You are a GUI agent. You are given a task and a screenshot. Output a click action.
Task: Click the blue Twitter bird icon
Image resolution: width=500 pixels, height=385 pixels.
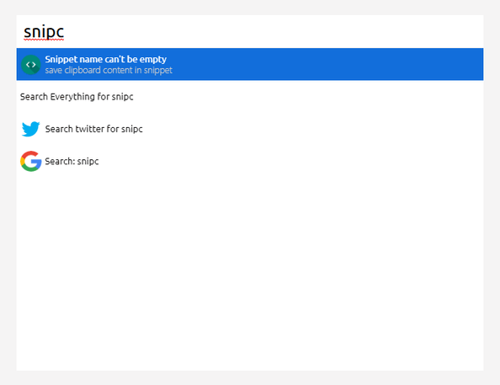[x=30, y=129]
